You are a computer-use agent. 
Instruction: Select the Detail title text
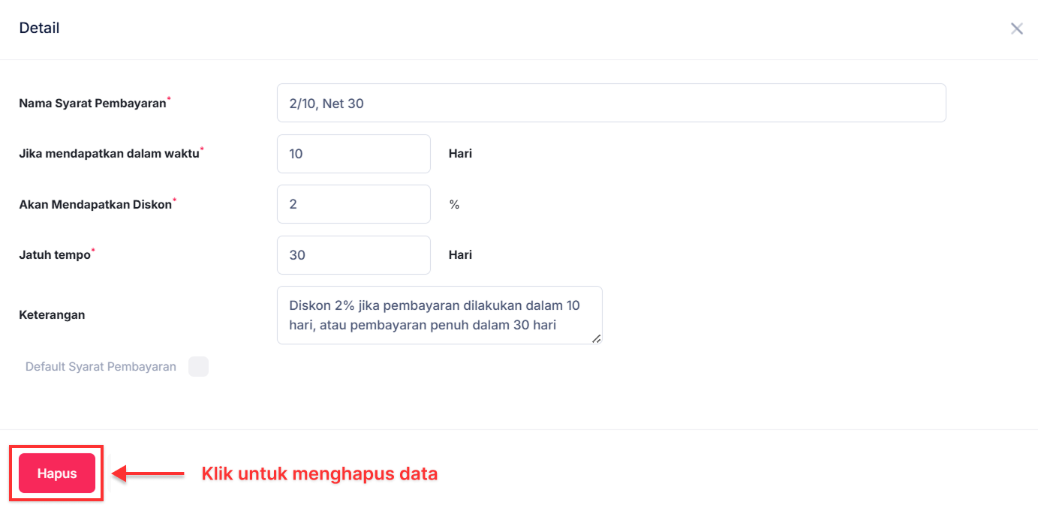(x=39, y=28)
